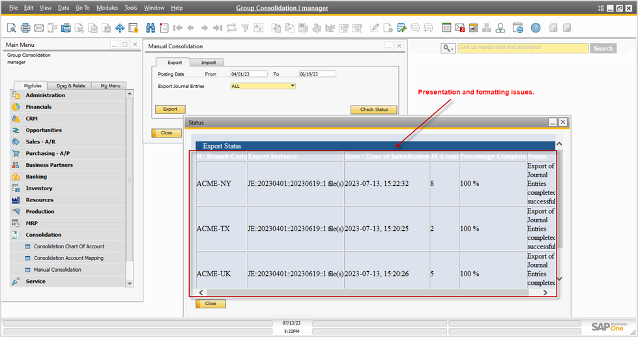This screenshot has width=638, height=337.
Task: Click the Calendar toolbar icon
Action: (446, 28)
